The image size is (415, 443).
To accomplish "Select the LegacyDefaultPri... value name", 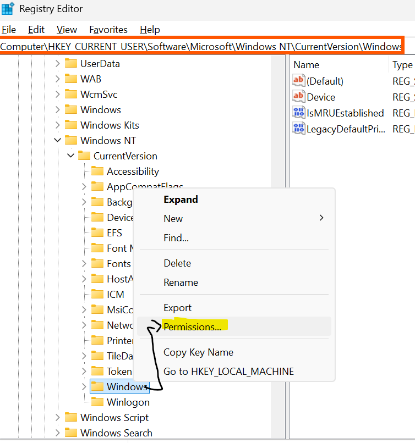I will point(346,129).
